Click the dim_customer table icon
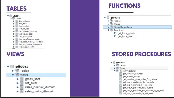The width and height of the screenshot is (174, 98). coord(17,21)
